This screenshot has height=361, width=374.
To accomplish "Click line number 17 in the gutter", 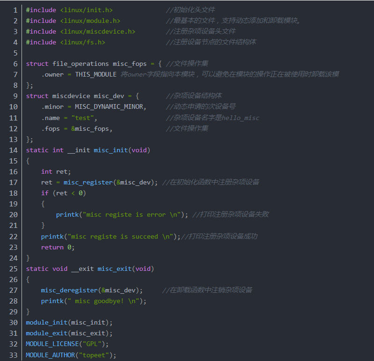I will 14,182.
